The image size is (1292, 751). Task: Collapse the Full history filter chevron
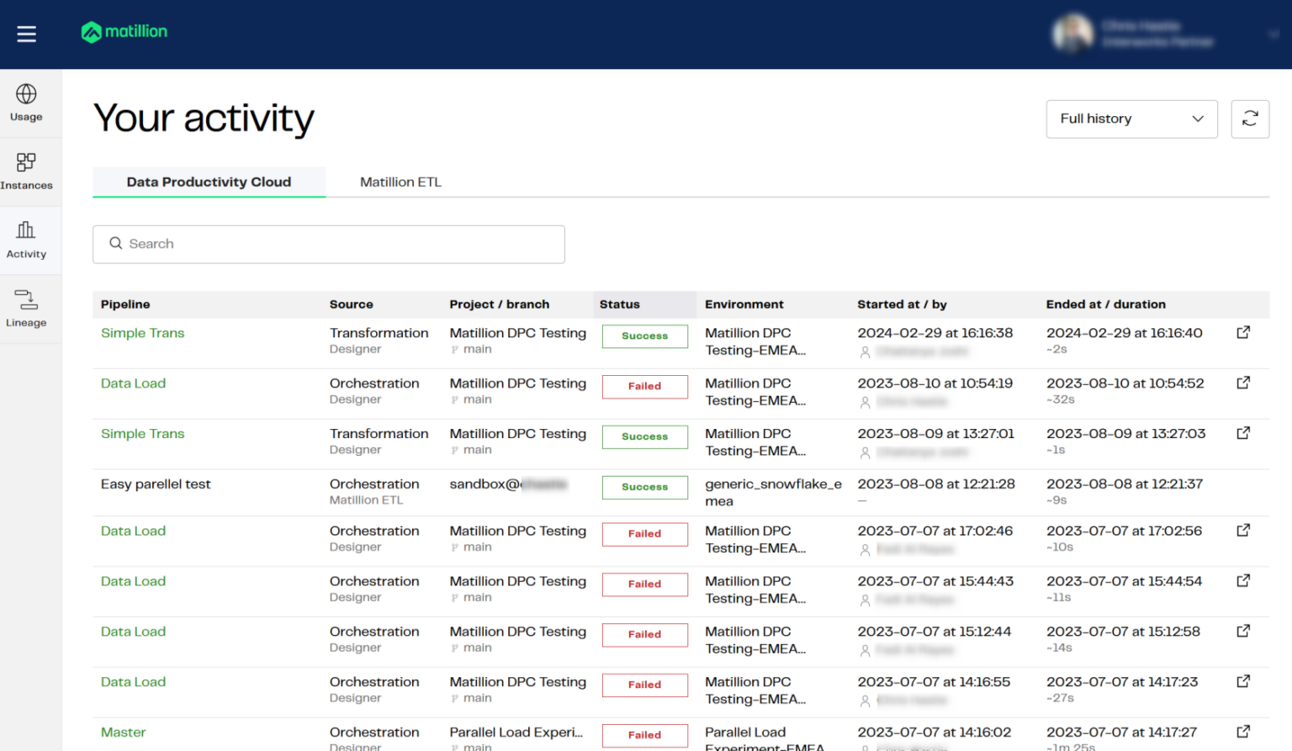pos(1197,119)
